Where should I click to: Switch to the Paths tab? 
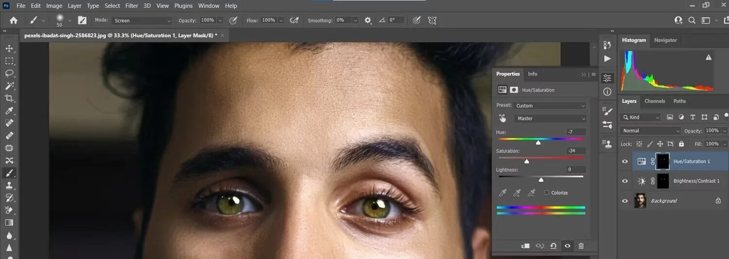679,101
